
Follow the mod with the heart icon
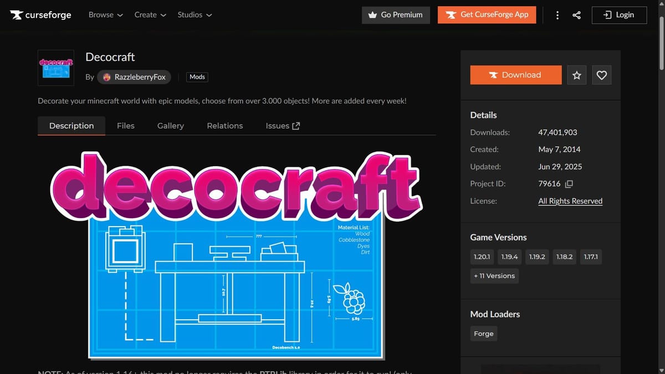(x=601, y=75)
